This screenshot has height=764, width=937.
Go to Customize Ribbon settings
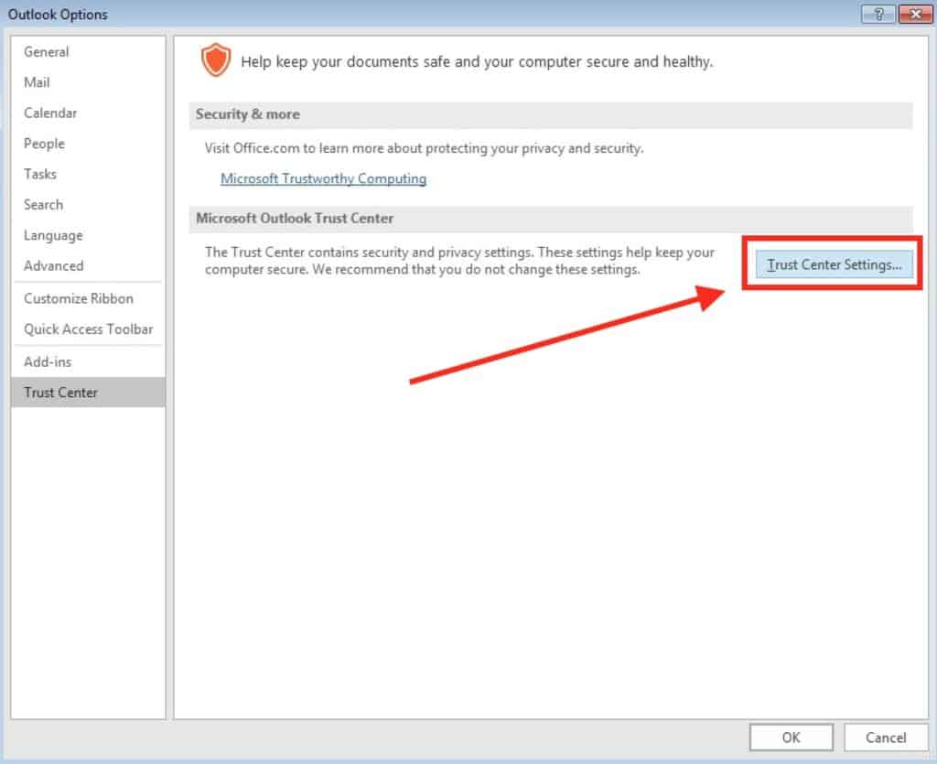(x=78, y=298)
